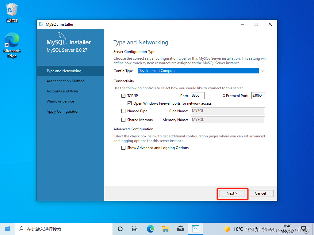Open the Windows Start menu

coord(7,229)
